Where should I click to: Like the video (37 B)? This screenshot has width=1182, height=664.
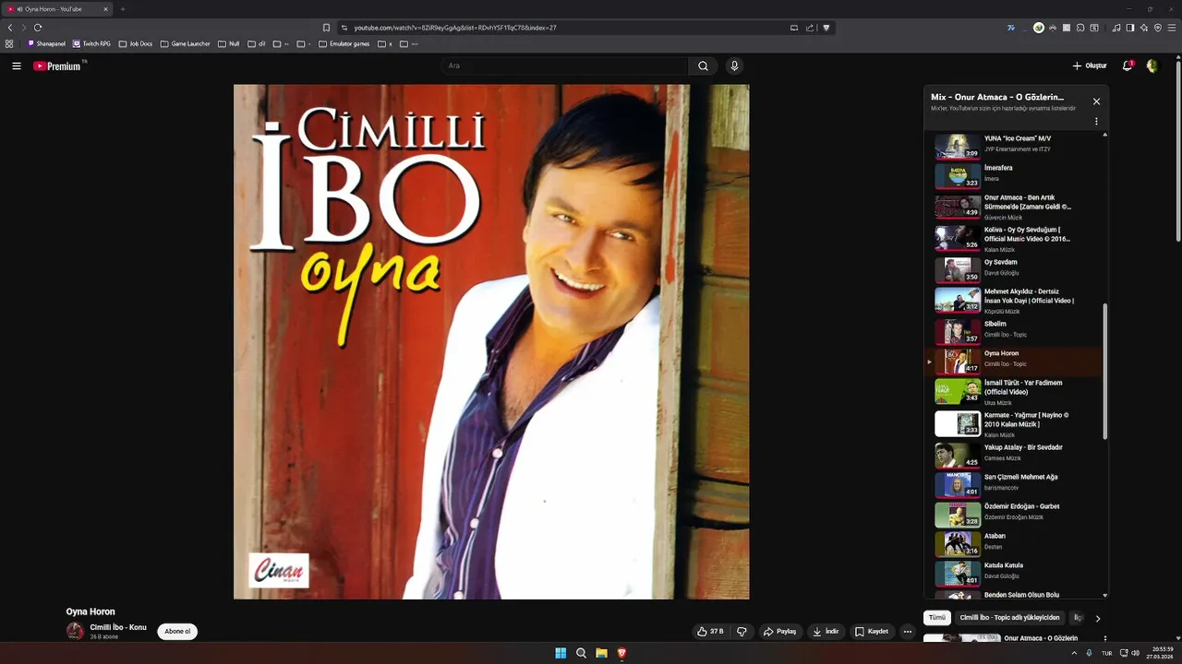click(710, 632)
